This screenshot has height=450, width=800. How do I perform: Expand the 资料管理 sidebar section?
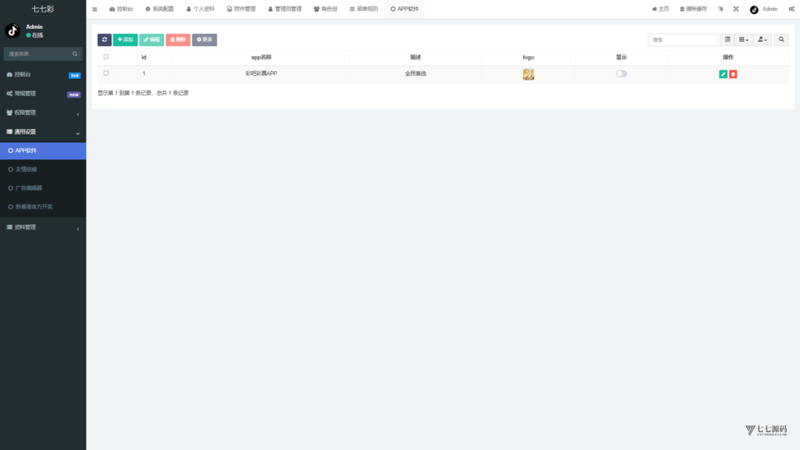43,227
